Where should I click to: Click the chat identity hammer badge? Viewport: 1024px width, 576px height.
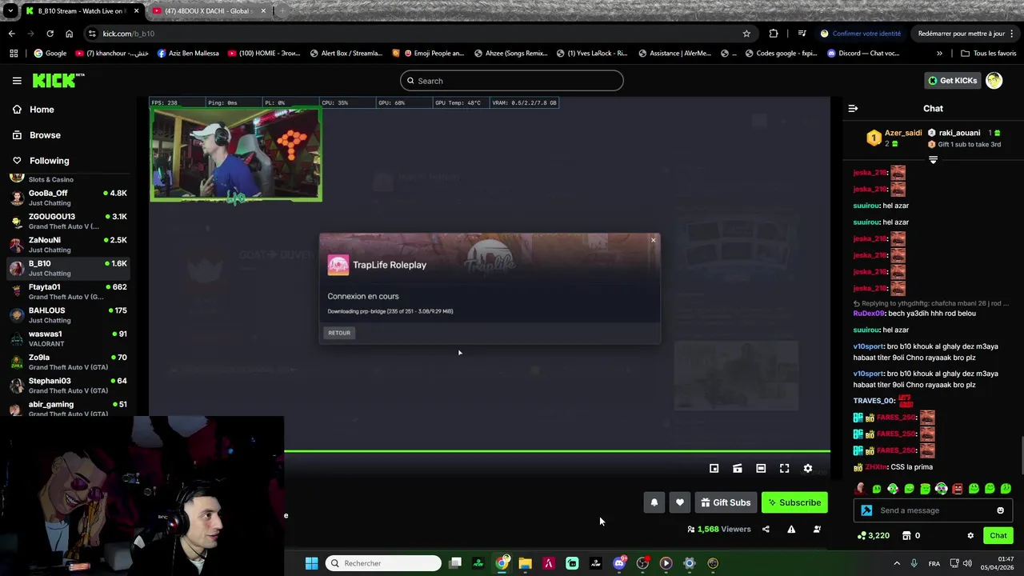click(866, 510)
